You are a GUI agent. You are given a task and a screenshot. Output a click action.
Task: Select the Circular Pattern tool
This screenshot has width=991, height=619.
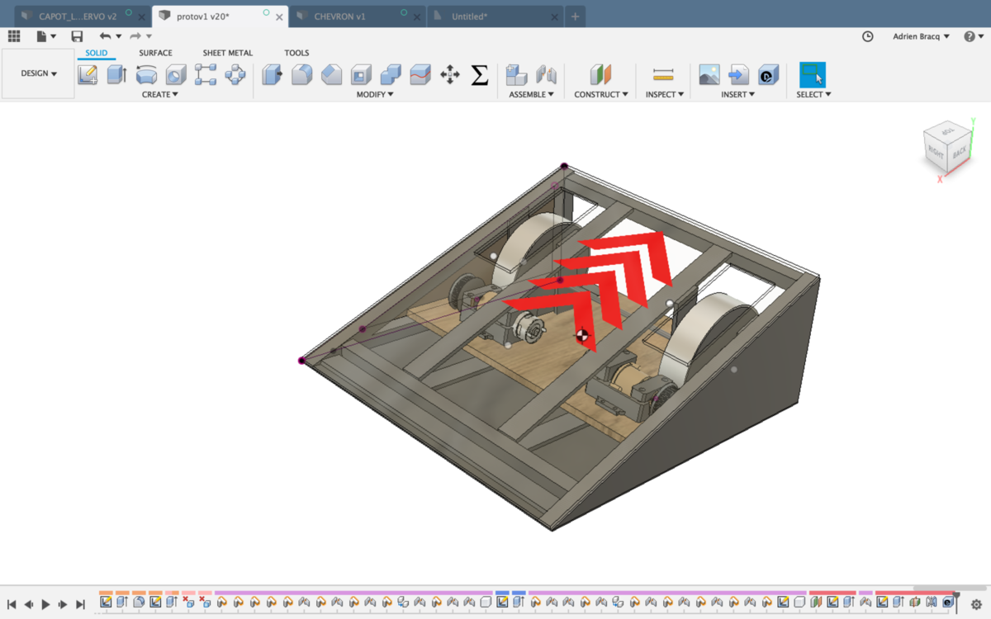[235, 75]
